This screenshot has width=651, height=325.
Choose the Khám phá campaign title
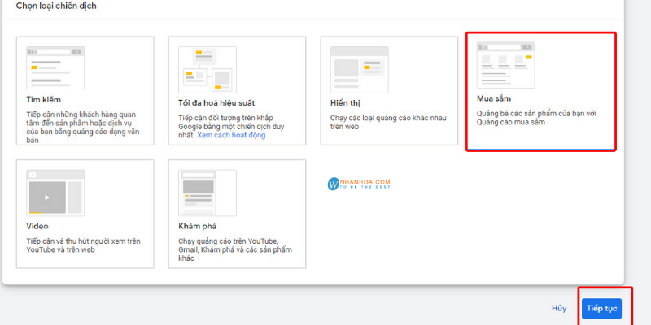[197, 227]
